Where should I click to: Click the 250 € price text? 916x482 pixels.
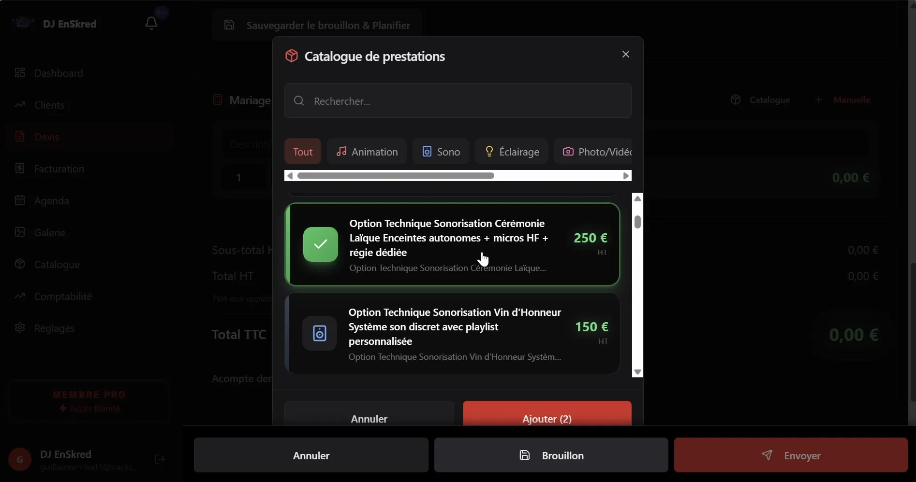click(x=590, y=238)
